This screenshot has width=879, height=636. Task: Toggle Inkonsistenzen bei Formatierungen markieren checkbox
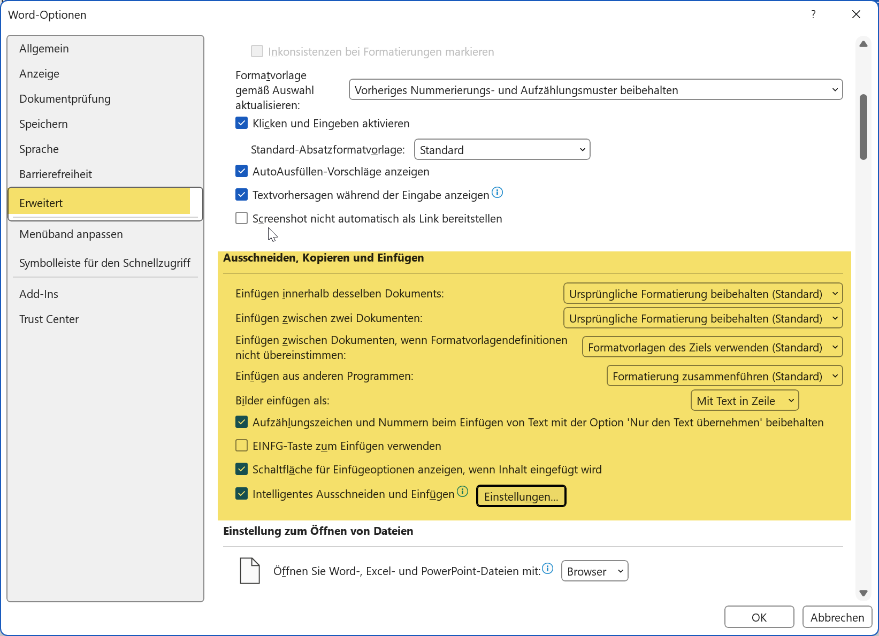point(257,51)
